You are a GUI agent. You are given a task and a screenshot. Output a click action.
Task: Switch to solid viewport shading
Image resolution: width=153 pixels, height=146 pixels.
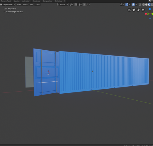click(146, 5)
